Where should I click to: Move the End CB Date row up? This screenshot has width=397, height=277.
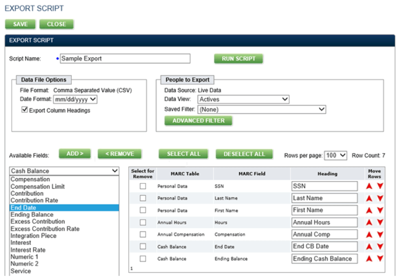tap(369, 246)
